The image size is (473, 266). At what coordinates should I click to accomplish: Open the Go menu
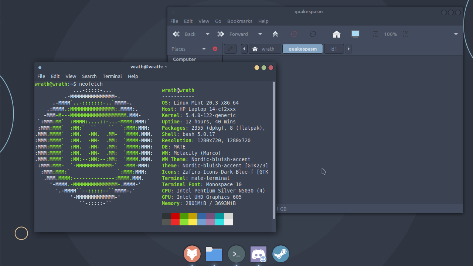(218, 21)
